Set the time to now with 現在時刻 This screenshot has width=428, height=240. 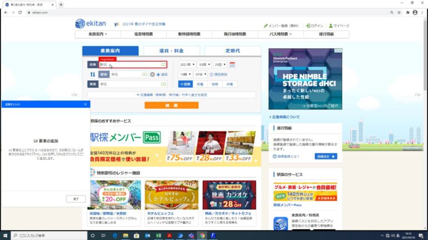click(218, 74)
